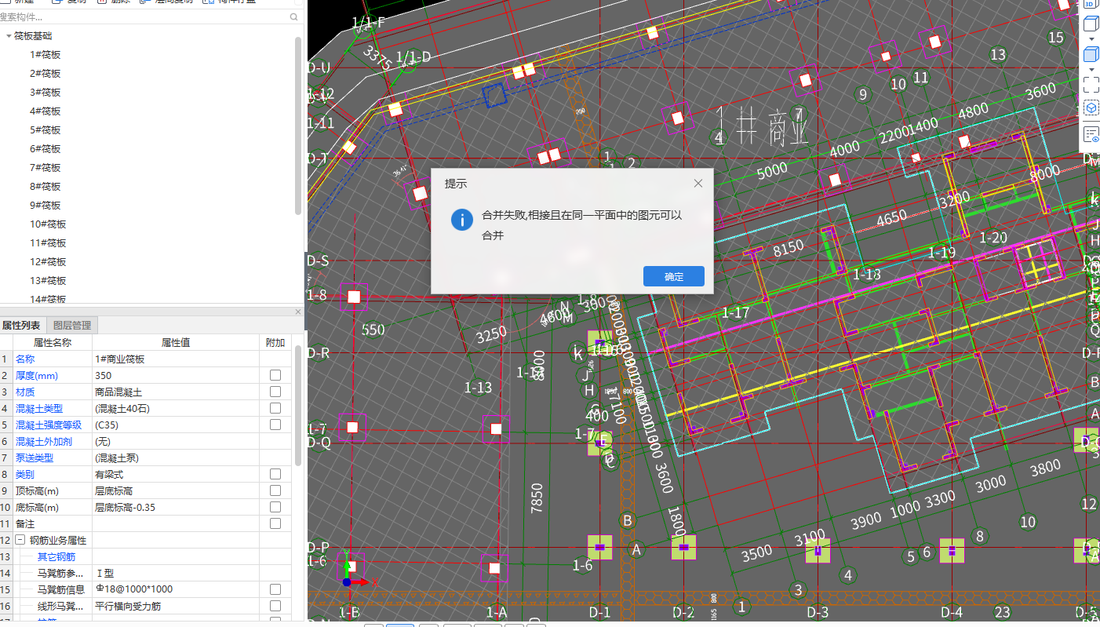Viewport: 1100px width, 627px height.
Task: Click the 平行横向受力筋 value cell
Action: point(176,606)
